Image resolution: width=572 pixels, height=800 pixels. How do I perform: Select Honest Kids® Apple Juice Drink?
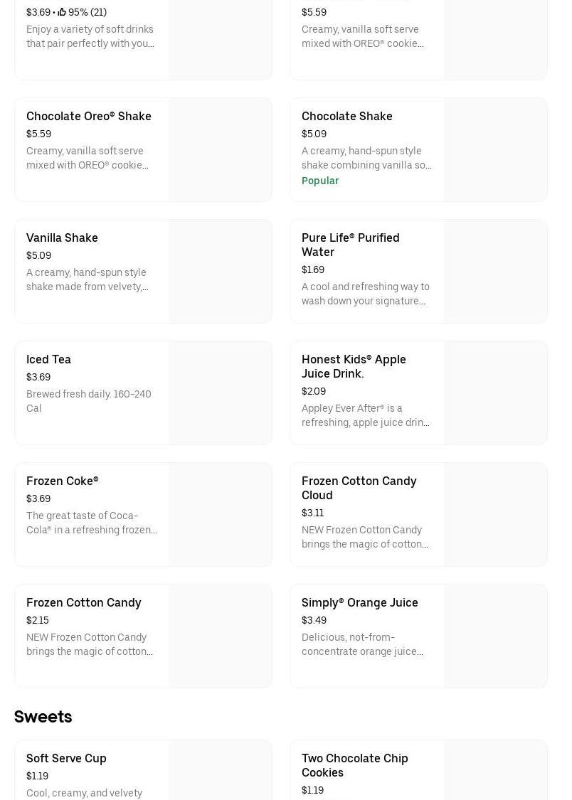354,366
